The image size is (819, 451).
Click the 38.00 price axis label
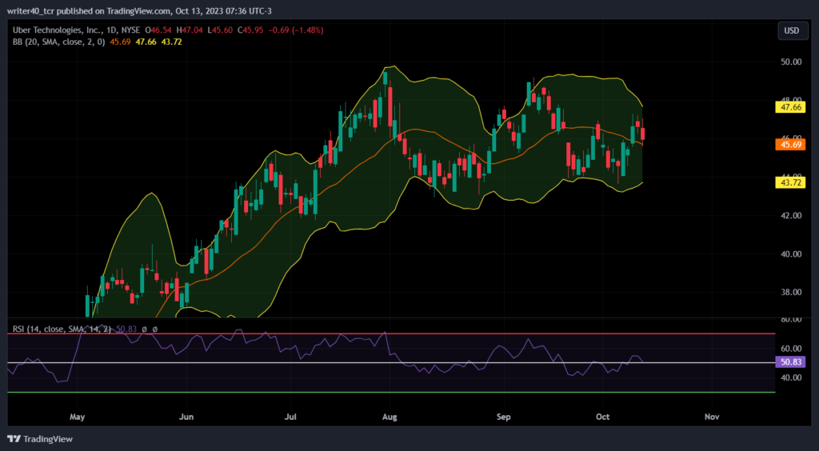pos(790,293)
